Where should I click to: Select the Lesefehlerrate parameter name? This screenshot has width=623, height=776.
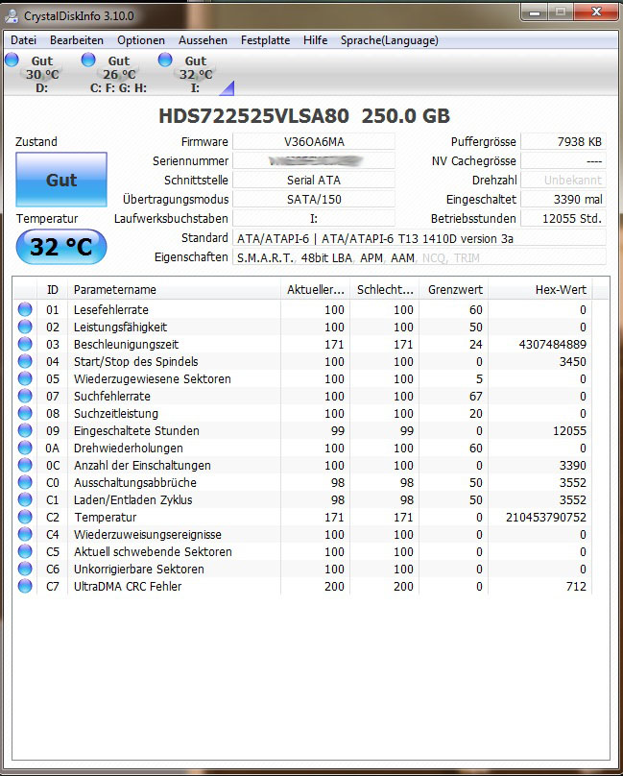coord(110,310)
